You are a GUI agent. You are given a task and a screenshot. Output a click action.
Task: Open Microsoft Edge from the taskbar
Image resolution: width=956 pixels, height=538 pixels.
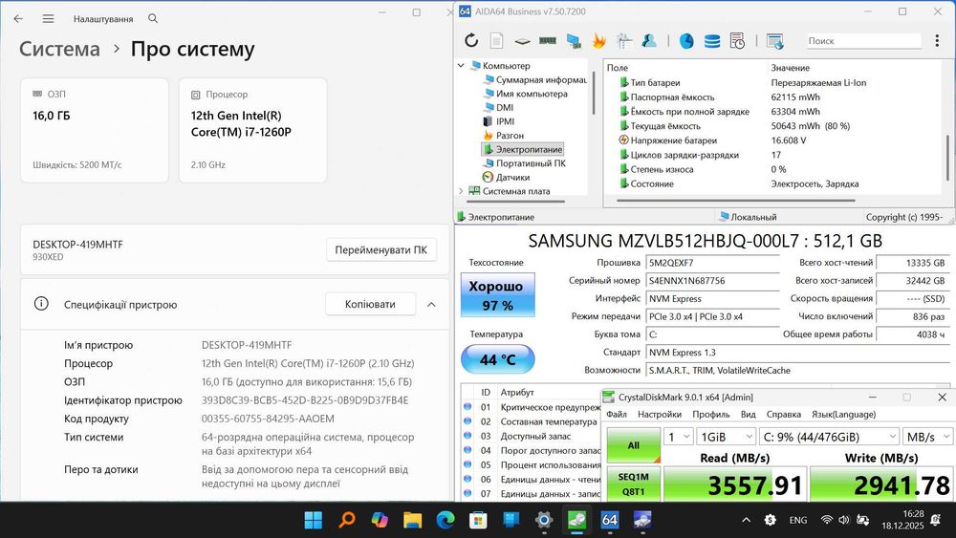click(445, 520)
